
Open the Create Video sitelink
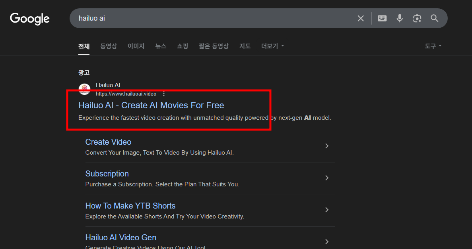[108, 142]
